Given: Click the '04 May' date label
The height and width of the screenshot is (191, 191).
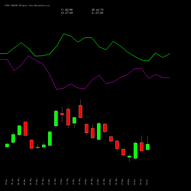Looking at the screenshot, I should click(19, 181).
